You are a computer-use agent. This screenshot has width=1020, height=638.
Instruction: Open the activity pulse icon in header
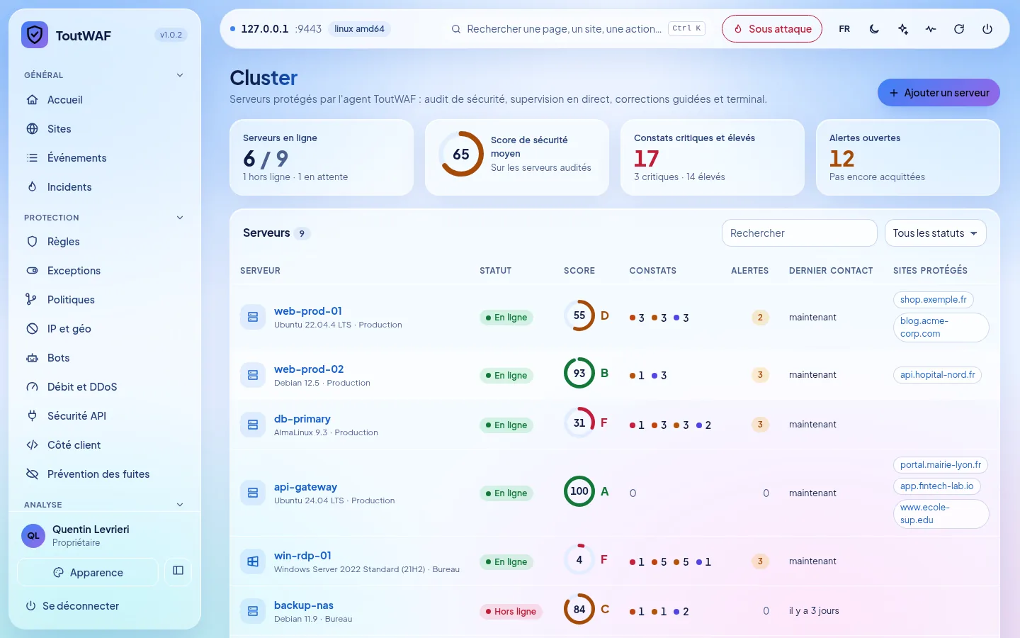tap(931, 29)
